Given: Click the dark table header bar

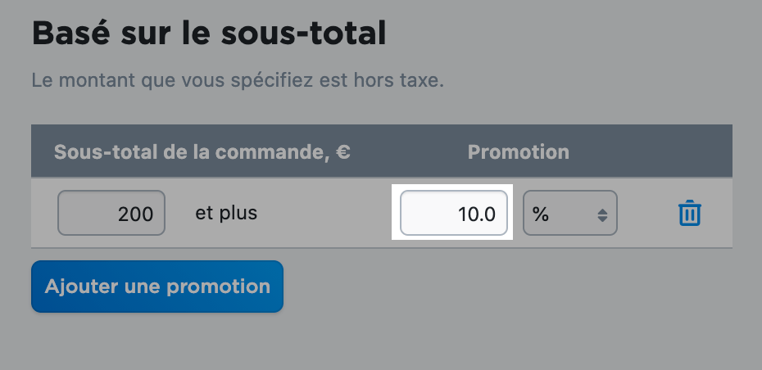Looking at the screenshot, I should [x=382, y=151].
